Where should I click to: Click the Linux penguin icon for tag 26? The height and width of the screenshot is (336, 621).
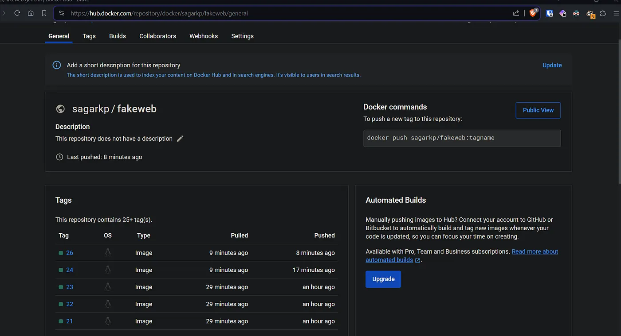pyautogui.click(x=108, y=253)
